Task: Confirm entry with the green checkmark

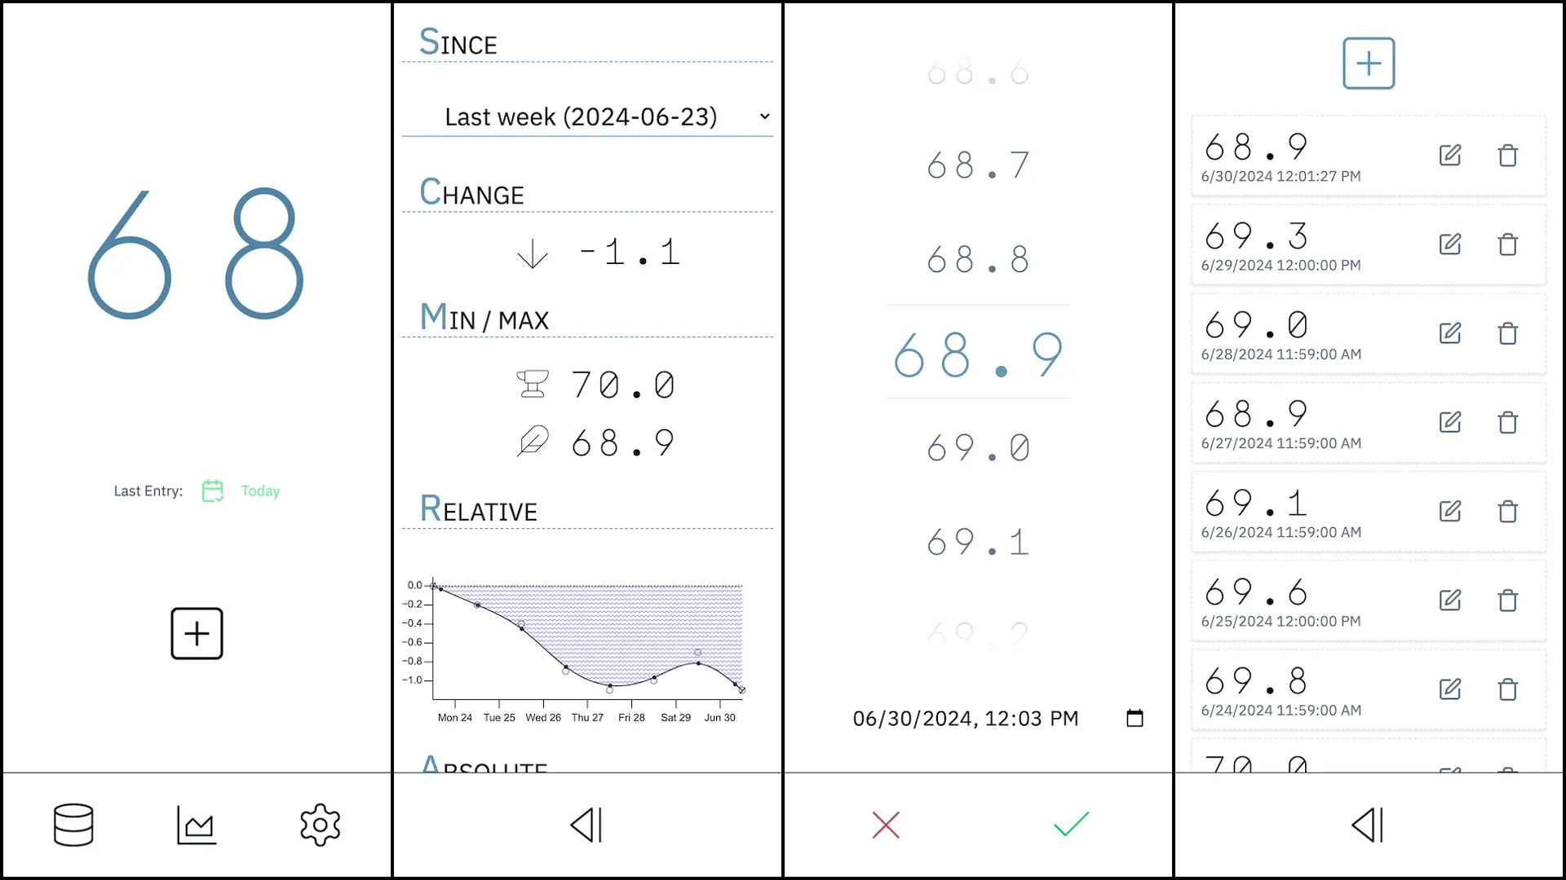Action: (x=1071, y=825)
